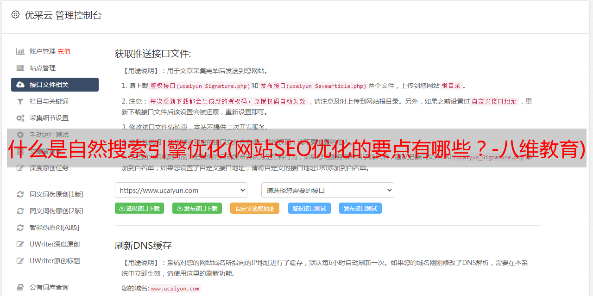The height and width of the screenshot is (296, 593).
Task: Click the gears icon for 采集细节设置
Action: coord(20,118)
